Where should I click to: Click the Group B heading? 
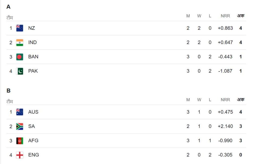[9, 91]
